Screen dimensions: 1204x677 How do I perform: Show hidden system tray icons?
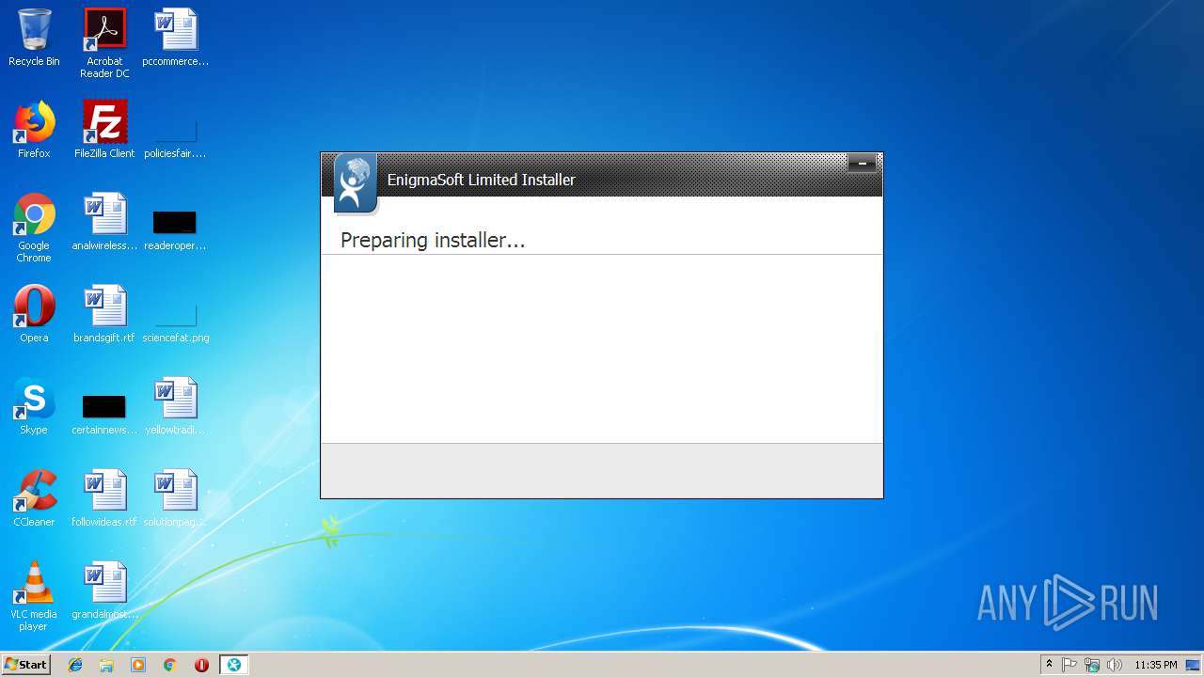click(1049, 665)
